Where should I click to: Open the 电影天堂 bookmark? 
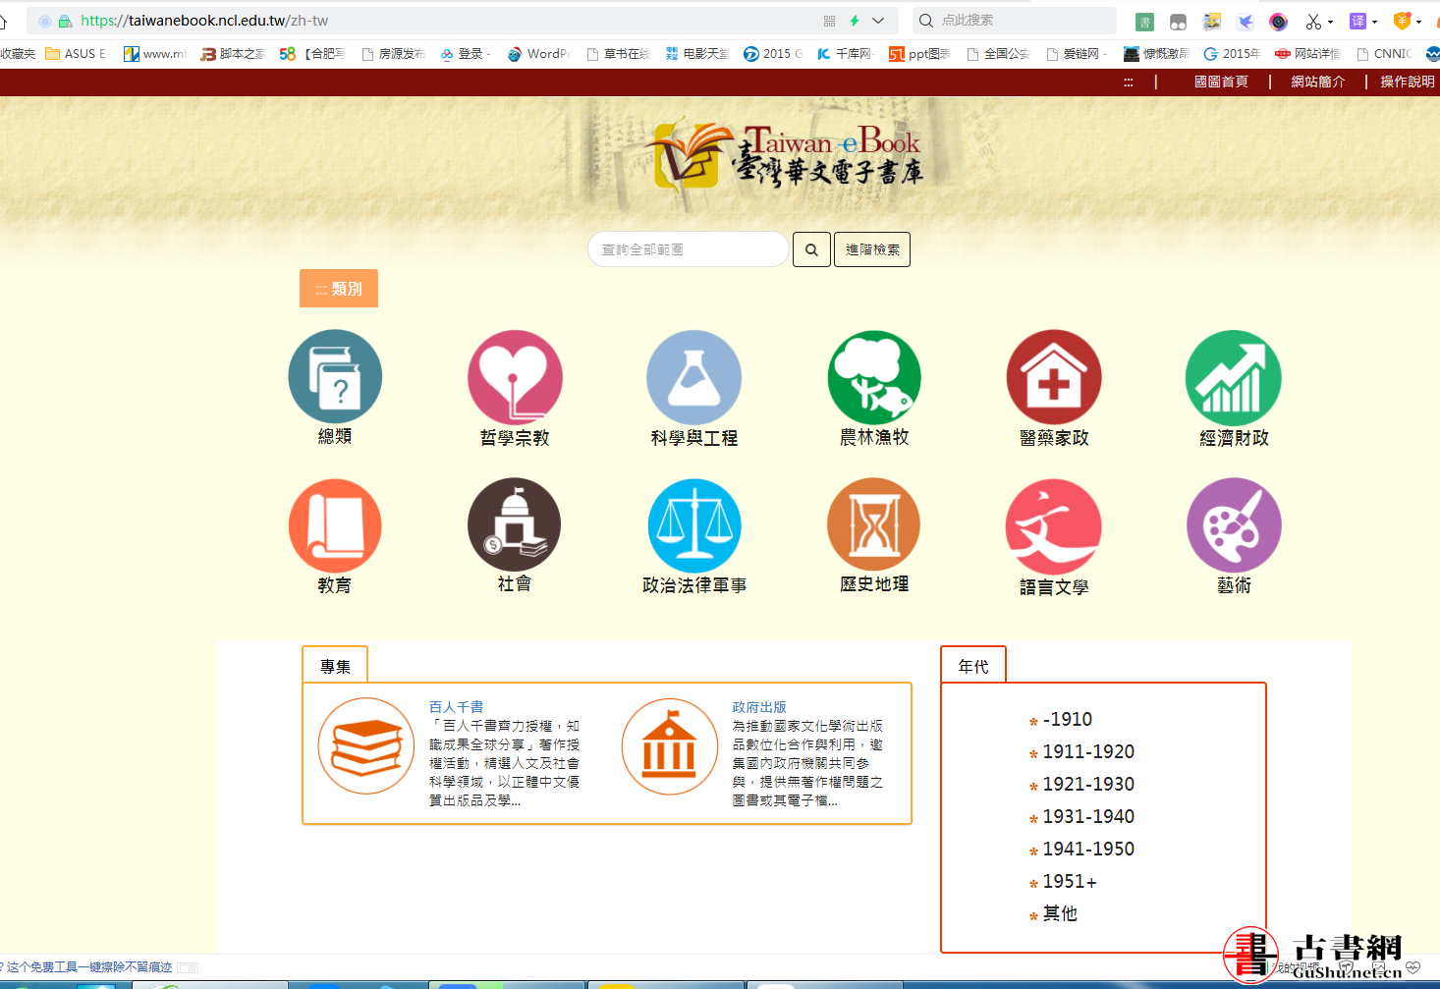pyautogui.click(x=697, y=54)
